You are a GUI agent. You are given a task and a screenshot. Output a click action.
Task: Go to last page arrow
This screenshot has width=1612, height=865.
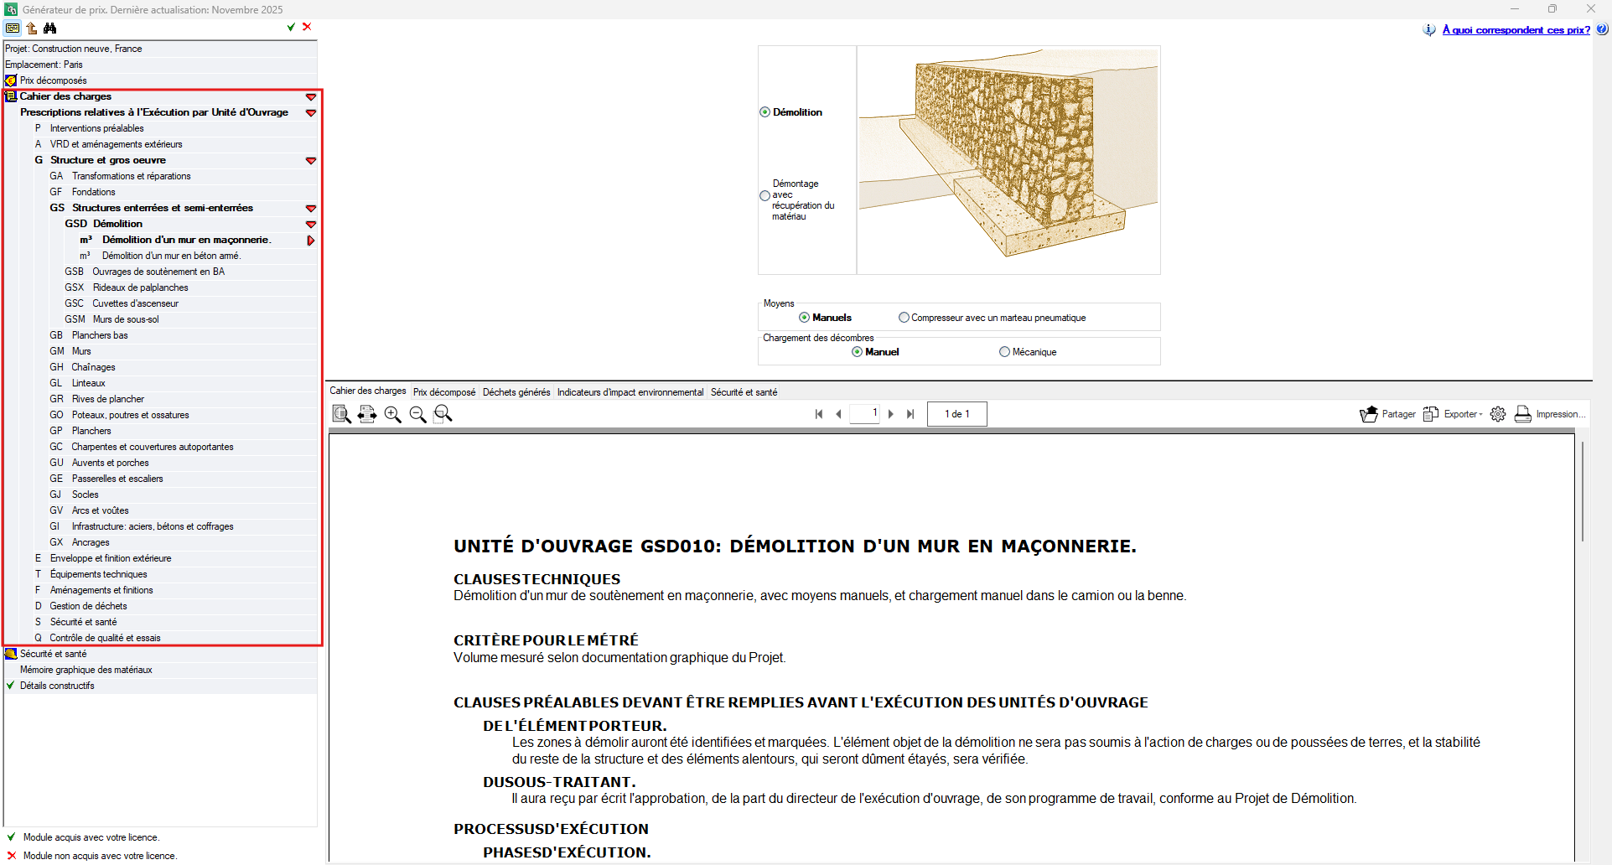pos(910,414)
